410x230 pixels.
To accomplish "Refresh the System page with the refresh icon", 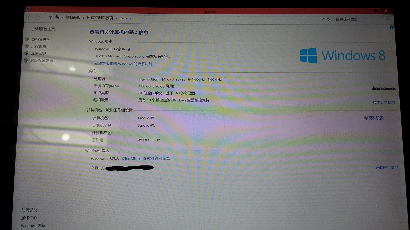I will click(x=328, y=19).
